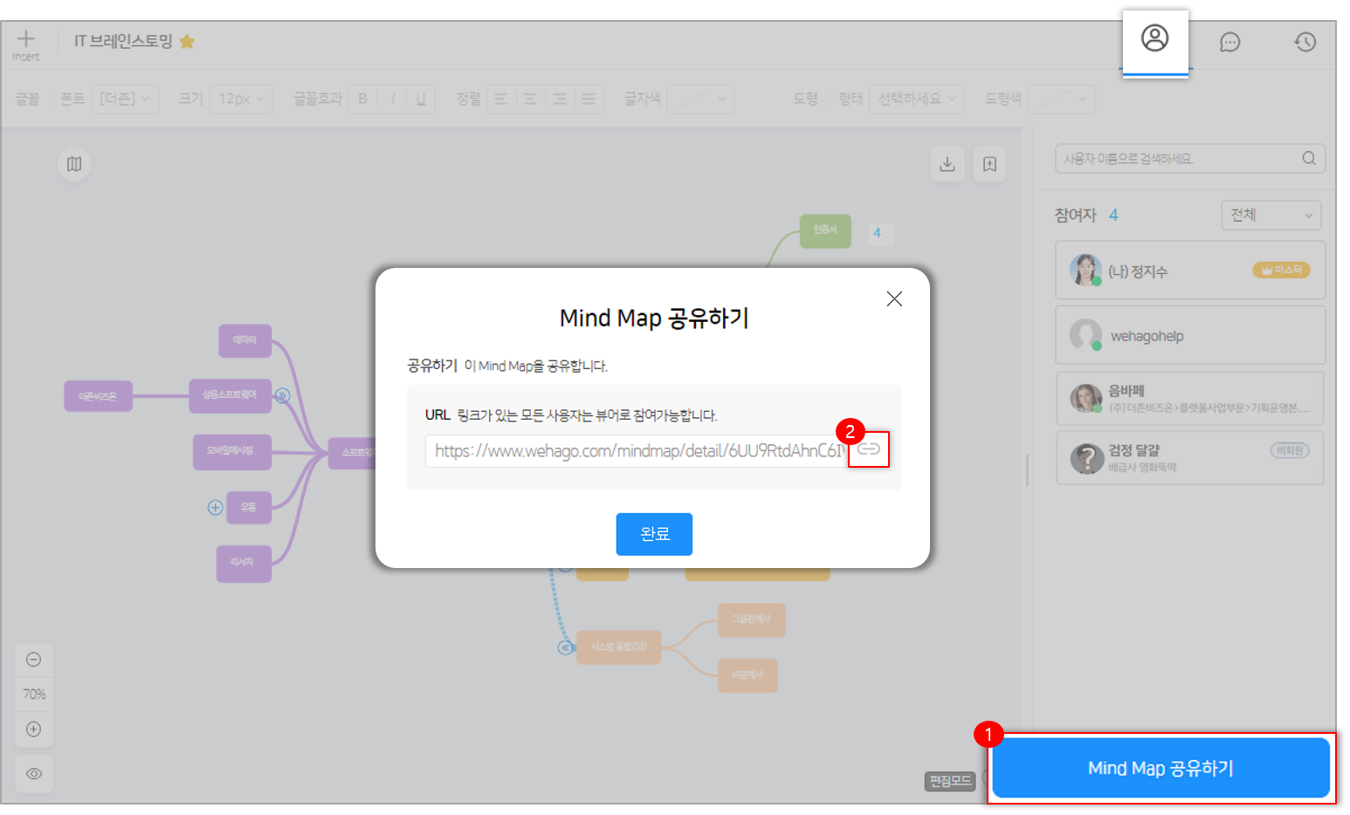Click the 완료 button in dialog
Image resolution: width=1350 pixels, height=815 pixels.
coord(654,534)
